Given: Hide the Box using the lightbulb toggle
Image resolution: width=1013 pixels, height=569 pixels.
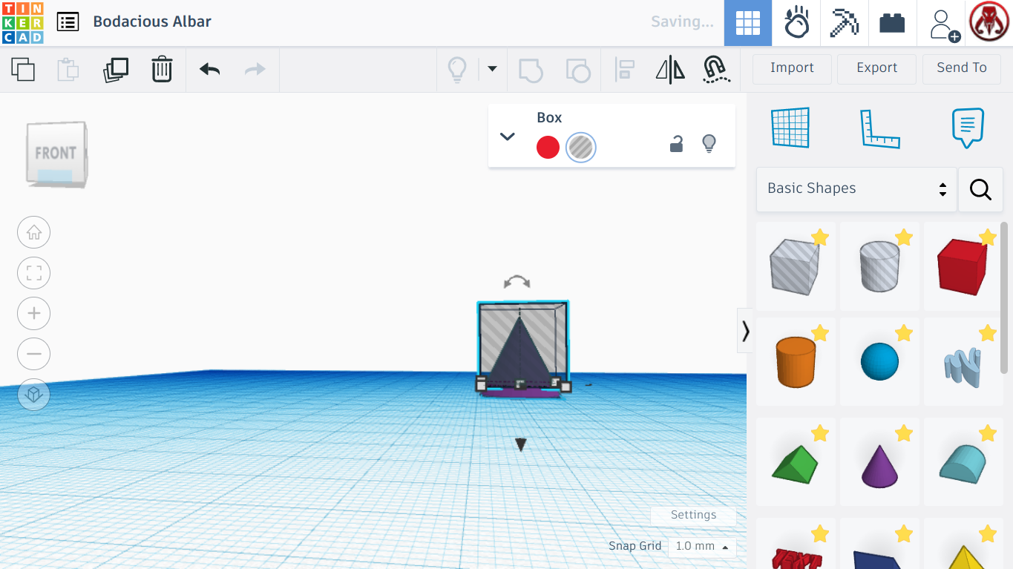Looking at the screenshot, I should tap(709, 144).
